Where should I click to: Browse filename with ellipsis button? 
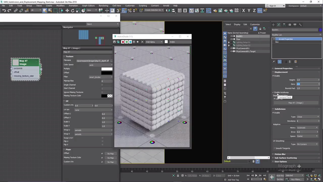111,61
